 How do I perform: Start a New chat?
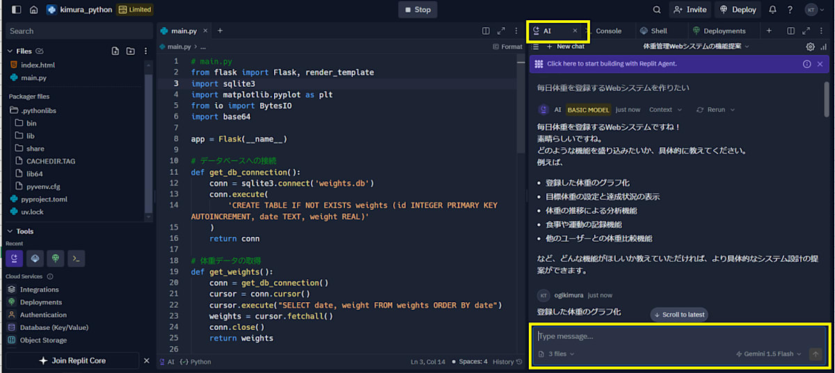tap(565, 47)
